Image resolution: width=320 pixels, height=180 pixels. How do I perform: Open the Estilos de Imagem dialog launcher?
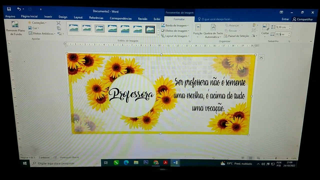click(189, 41)
